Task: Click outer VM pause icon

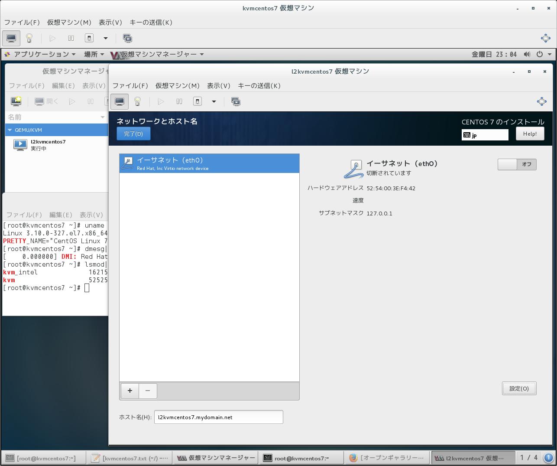Action: tap(71, 38)
